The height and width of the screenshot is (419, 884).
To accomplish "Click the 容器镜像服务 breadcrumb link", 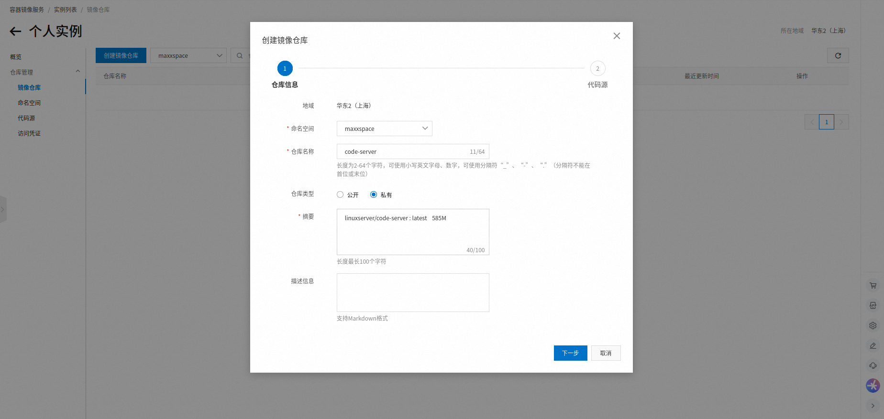I will pyautogui.click(x=27, y=10).
